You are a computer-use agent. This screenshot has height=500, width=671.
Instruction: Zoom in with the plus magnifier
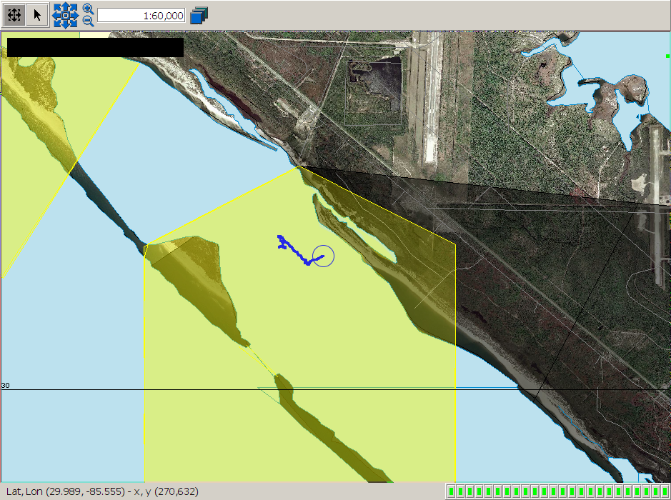[88, 9]
